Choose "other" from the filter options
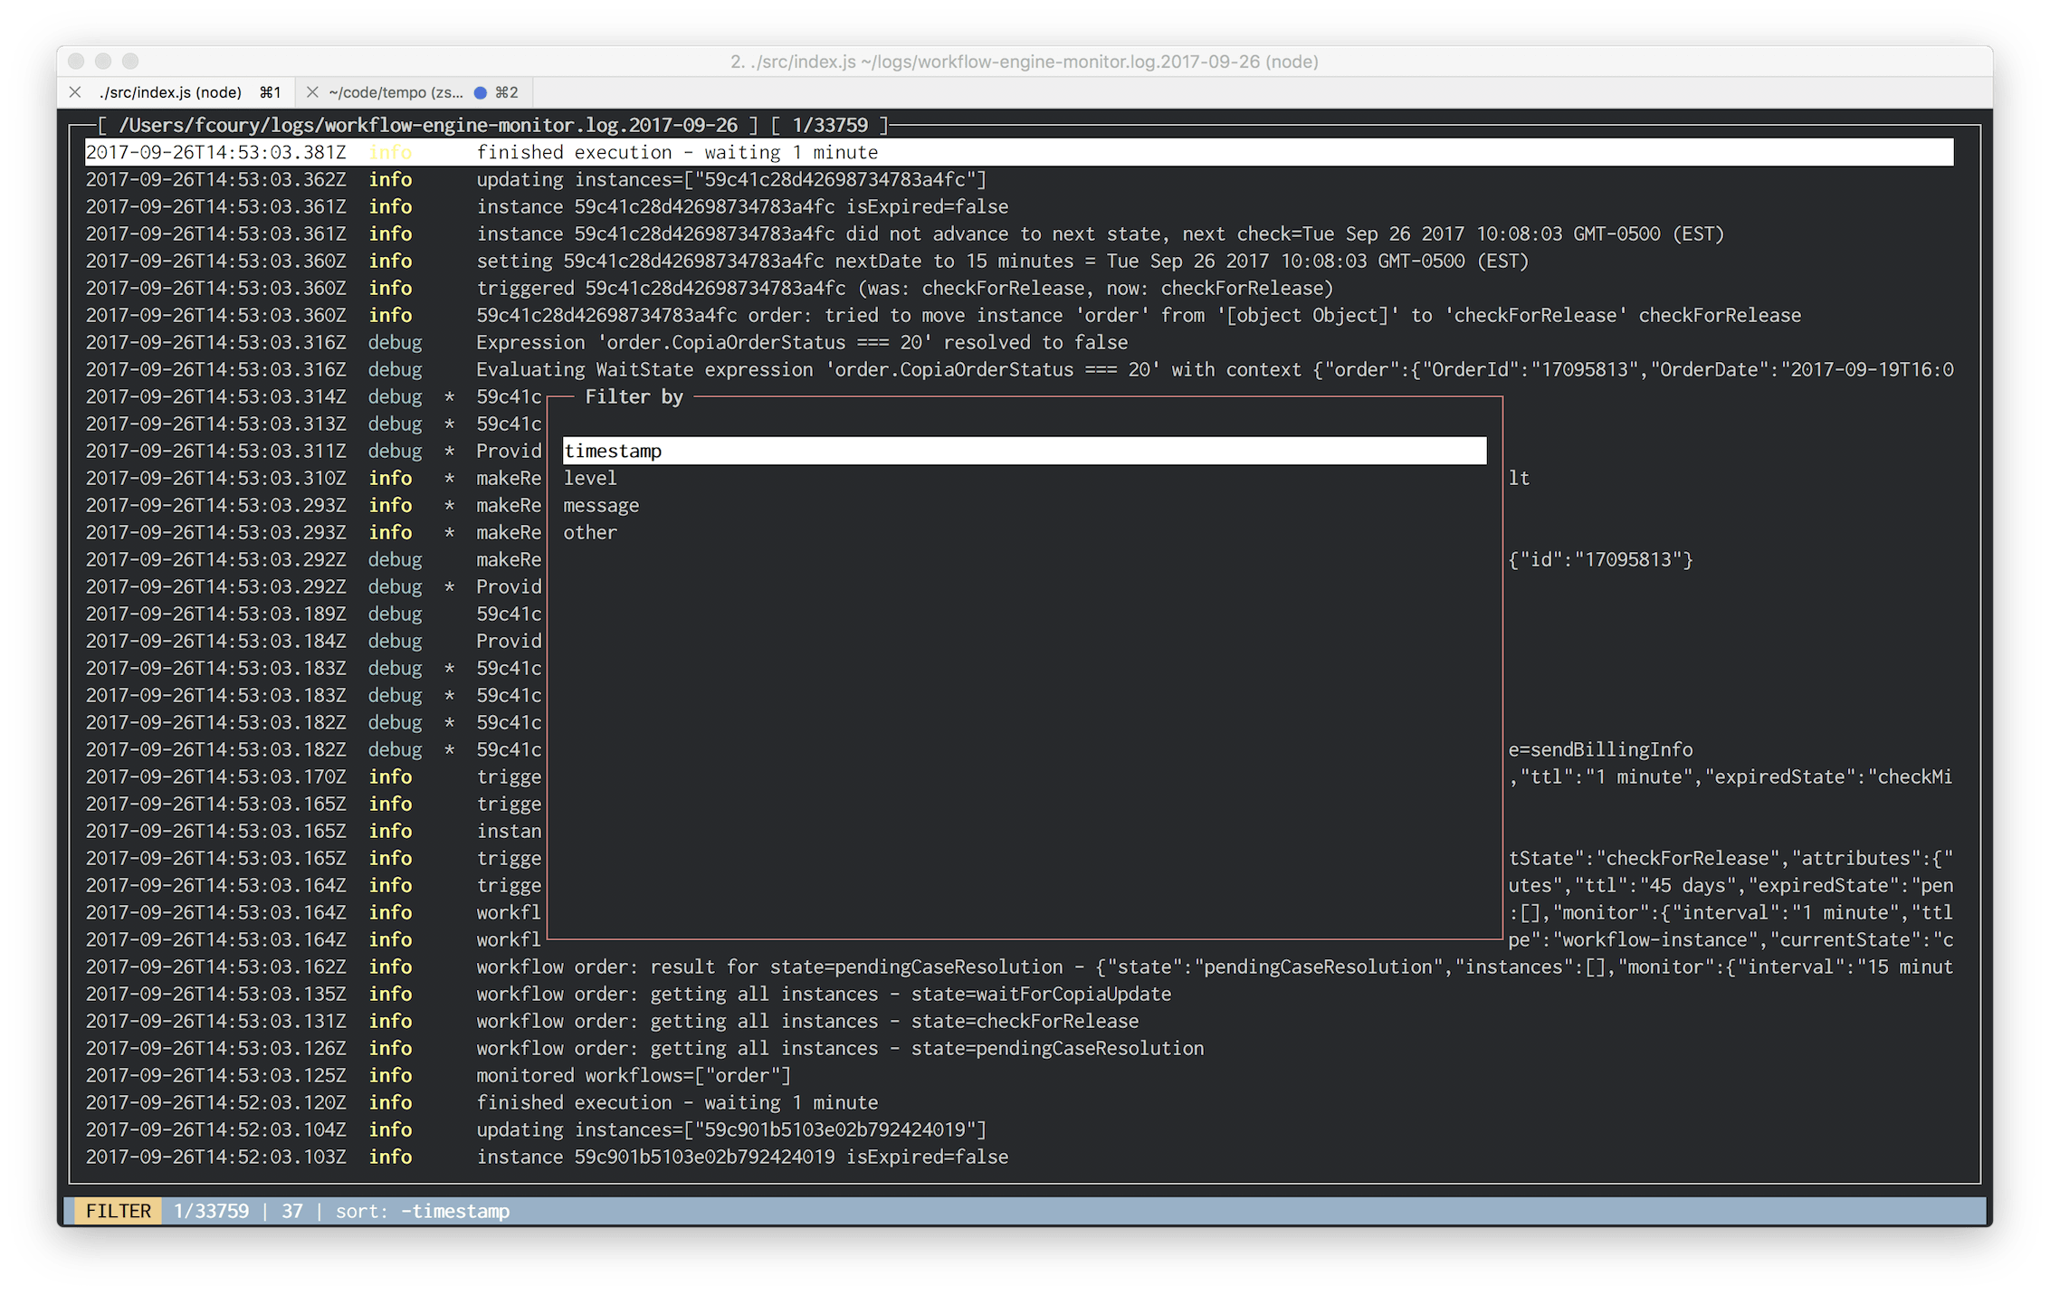Screen dimensions: 2050x1295 [x=589, y=532]
